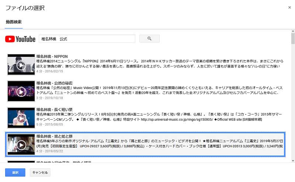Viewport: 295px width, 182px height.
Task: Play the 鶏と蛇と豚 video thumbnail
Action: click(21, 144)
